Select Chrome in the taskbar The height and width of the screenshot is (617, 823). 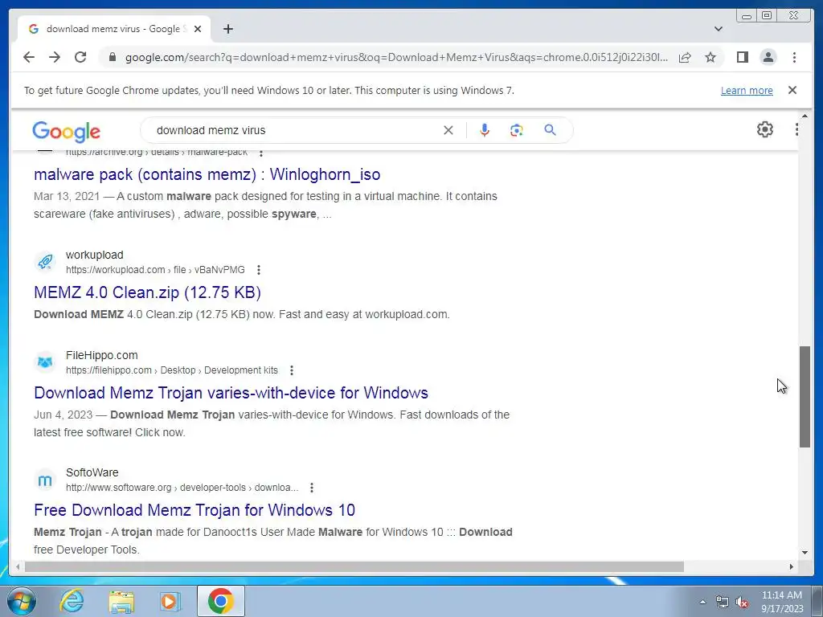point(220,601)
